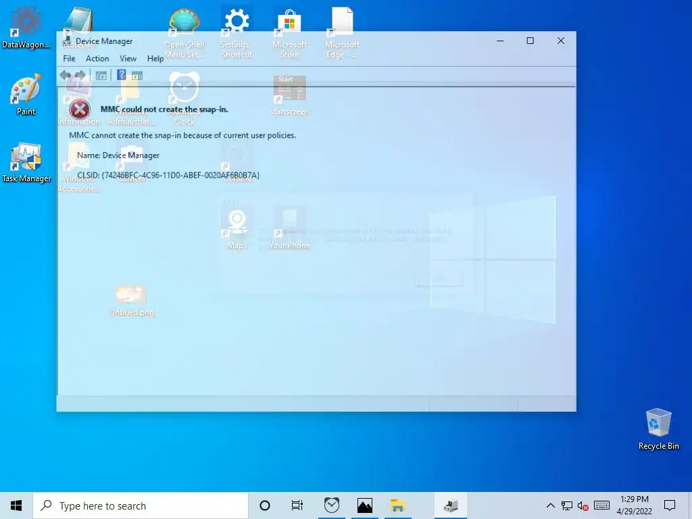Image resolution: width=692 pixels, height=519 pixels.
Task: Minimize the Device Manager window
Action: (x=500, y=41)
